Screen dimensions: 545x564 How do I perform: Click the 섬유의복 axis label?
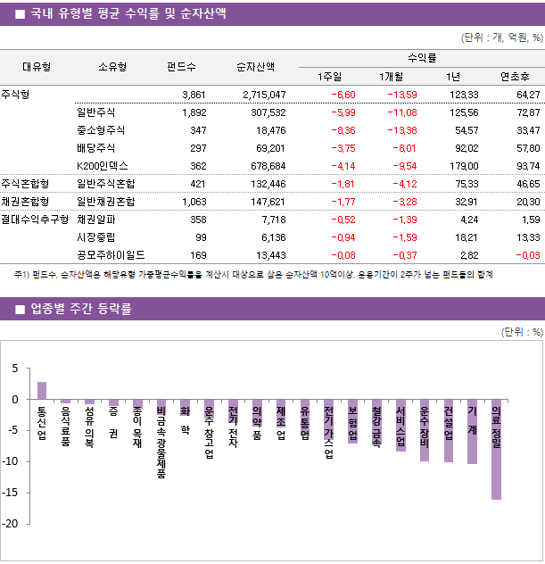[89, 427]
